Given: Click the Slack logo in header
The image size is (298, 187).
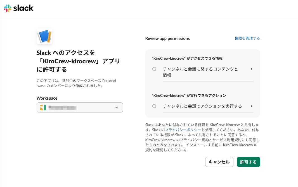Looking at the screenshot, I should (x=19, y=8).
